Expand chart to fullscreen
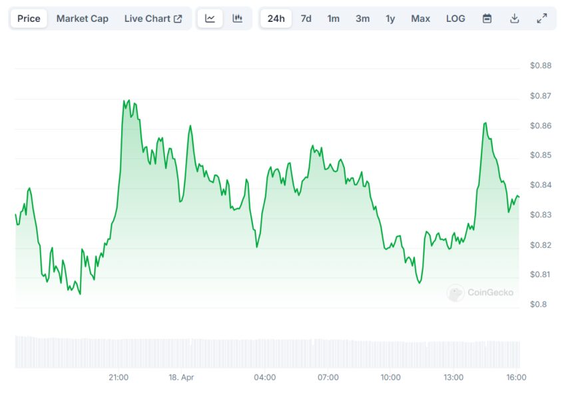Image resolution: width=566 pixels, height=395 pixels. [x=542, y=19]
